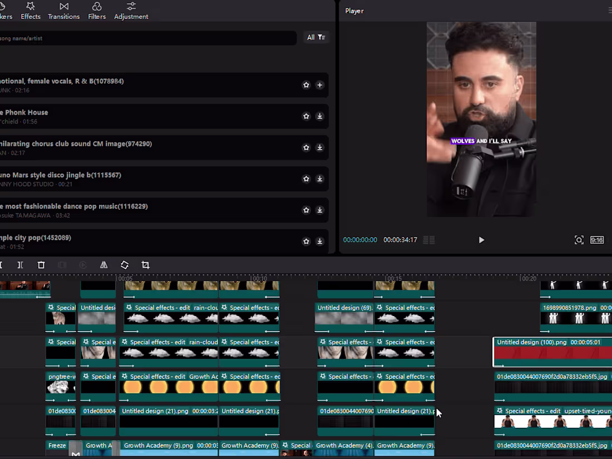Open the filter icon next to All
The height and width of the screenshot is (459, 612).
322,37
